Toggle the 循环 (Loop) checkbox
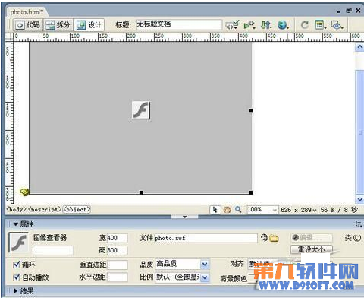Image resolution: width=364 pixels, height=298 pixels. pyautogui.click(x=17, y=265)
